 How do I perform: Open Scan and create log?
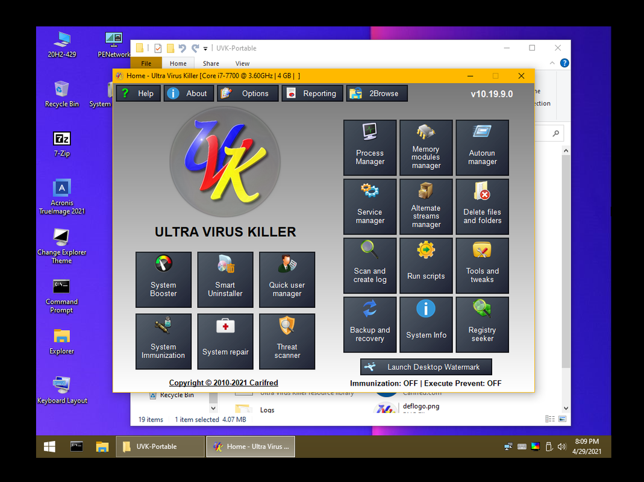[370, 266]
